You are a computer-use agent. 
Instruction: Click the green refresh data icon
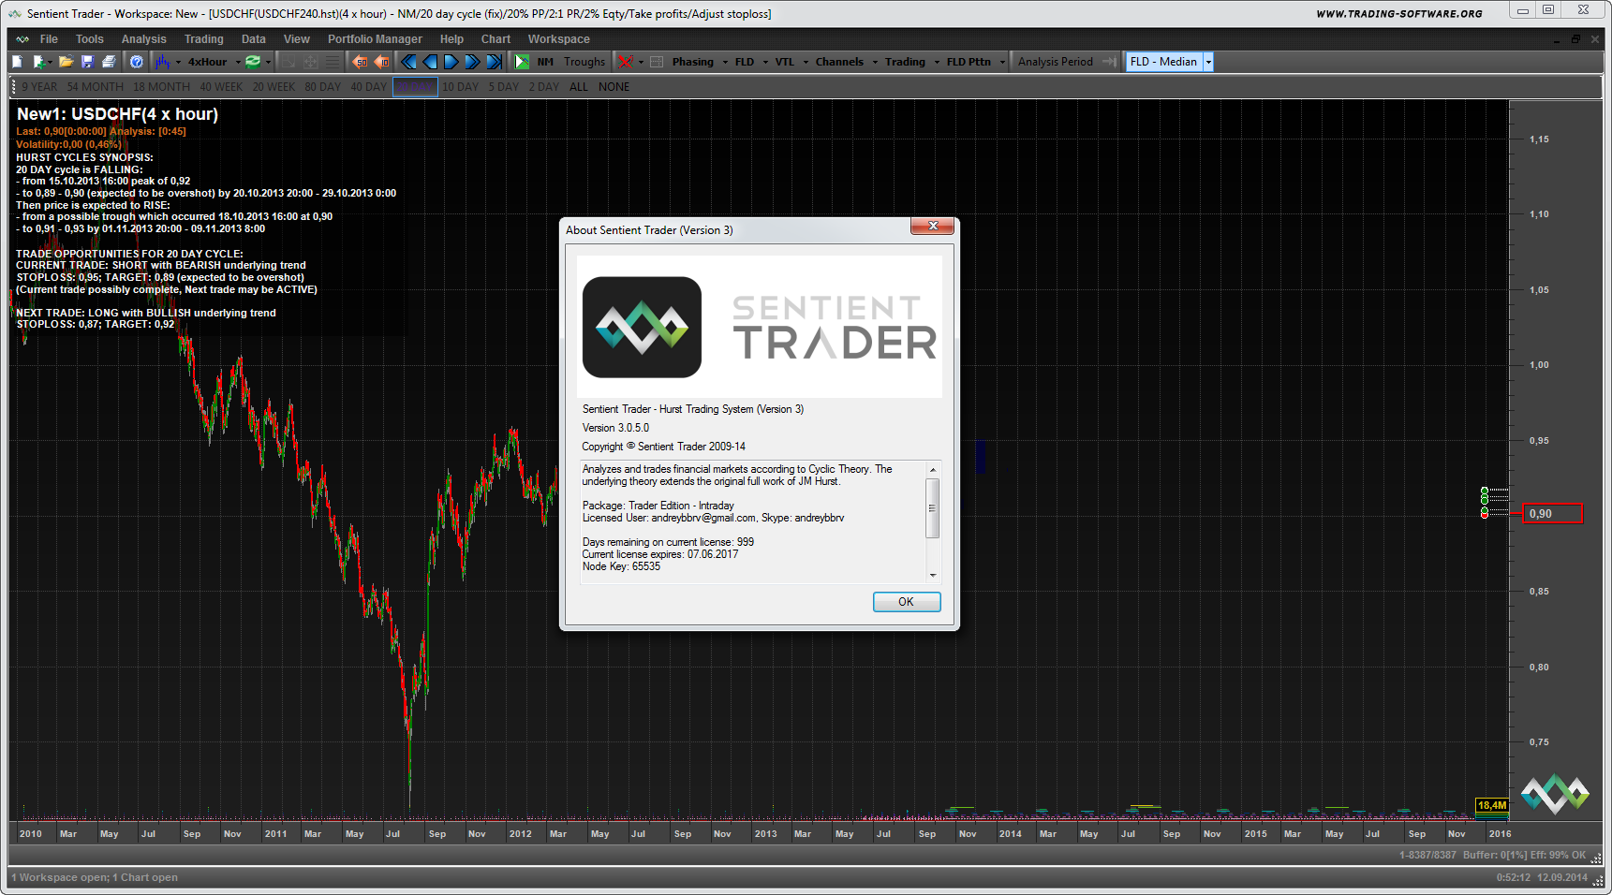tap(253, 62)
